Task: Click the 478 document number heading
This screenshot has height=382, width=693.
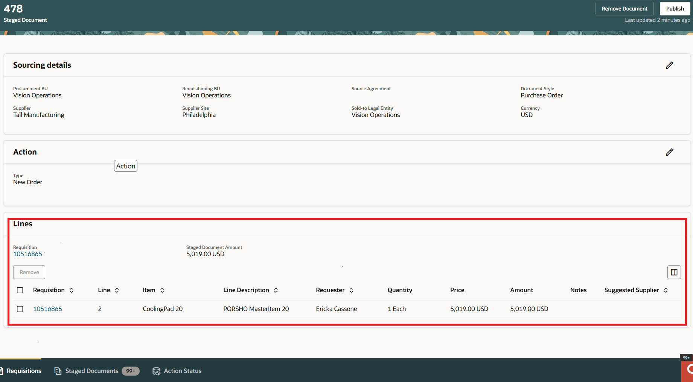Action: coord(13,9)
